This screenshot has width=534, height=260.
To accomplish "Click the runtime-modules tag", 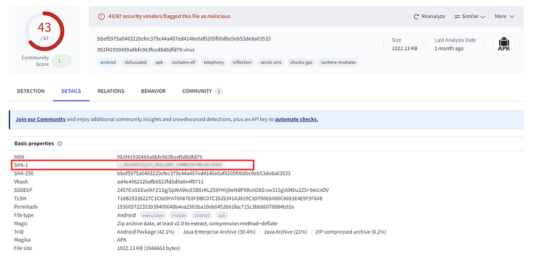I will click(x=338, y=62).
